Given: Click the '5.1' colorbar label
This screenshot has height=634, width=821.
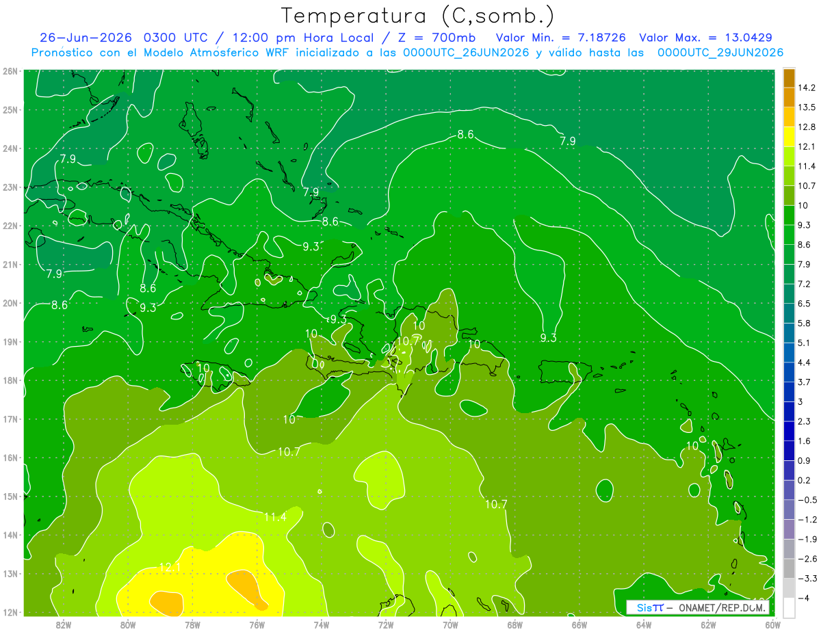Looking at the screenshot, I should click(x=805, y=343).
